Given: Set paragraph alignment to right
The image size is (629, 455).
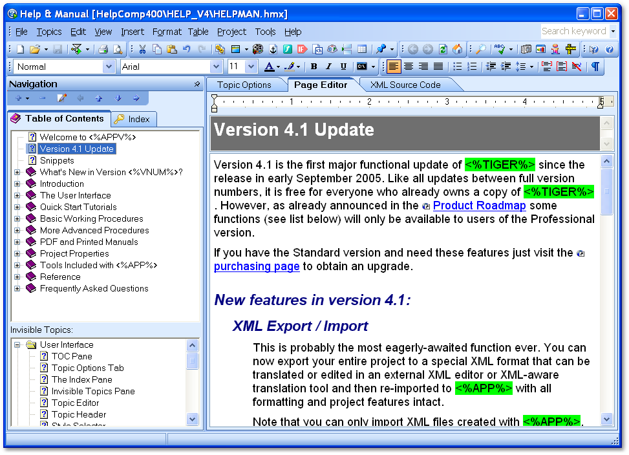Looking at the screenshot, I should (x=423, y=67).
